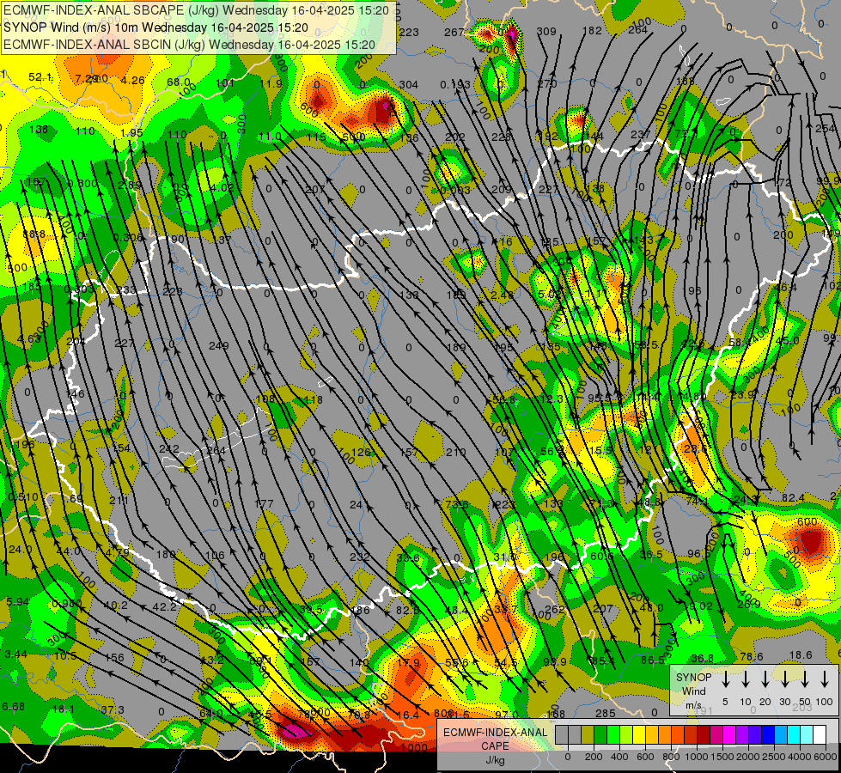Click the map value 249
This screenshot has width=841, height=773.
pyautogui.click(x=219, y=346)
